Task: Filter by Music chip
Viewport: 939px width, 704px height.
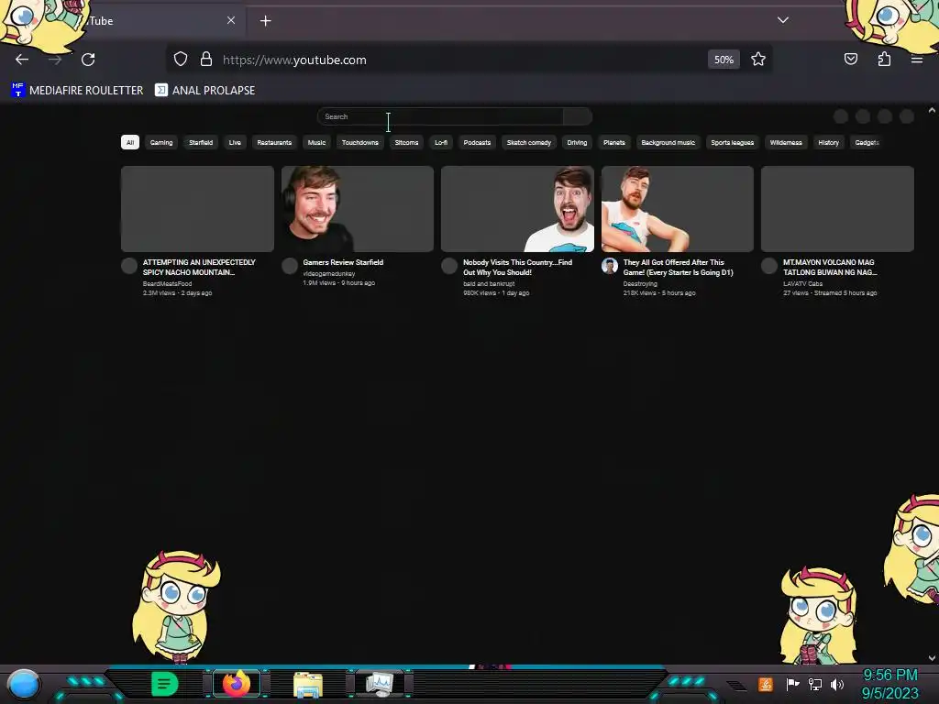Action: (316, 142)
